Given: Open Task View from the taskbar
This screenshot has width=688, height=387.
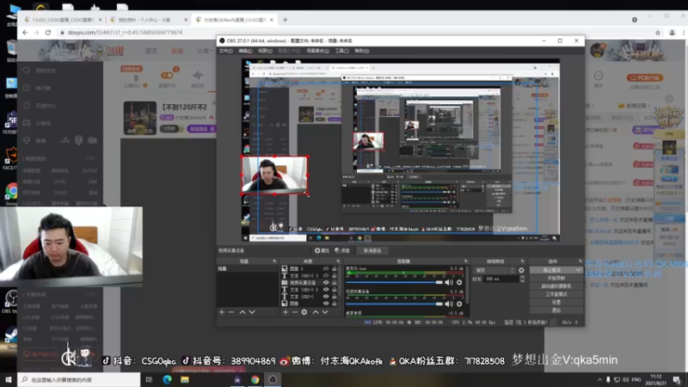Looking at the screenshot, I should [x=149, y=379].
